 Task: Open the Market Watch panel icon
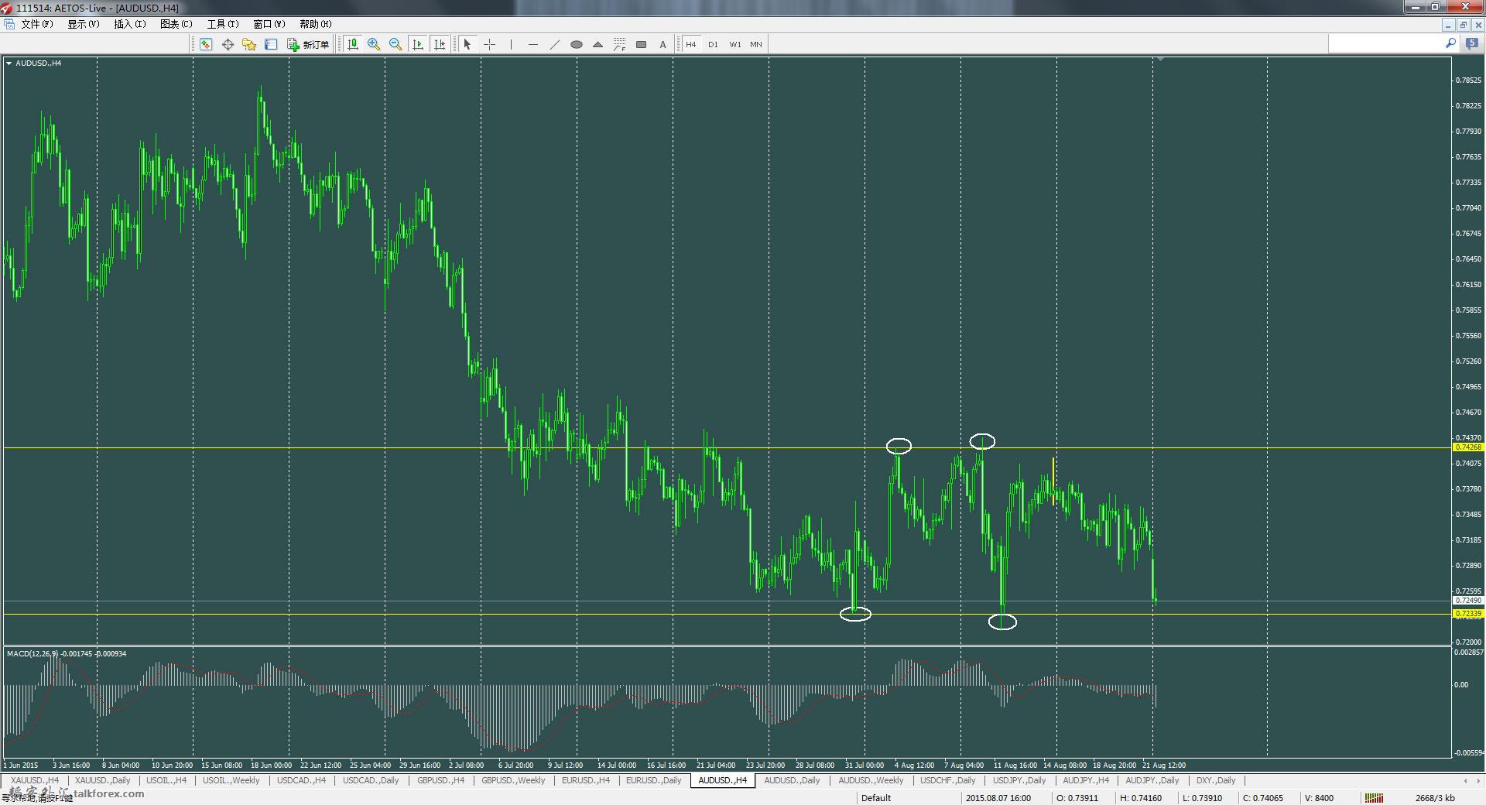pyautogui.click(x=206, y=44)
